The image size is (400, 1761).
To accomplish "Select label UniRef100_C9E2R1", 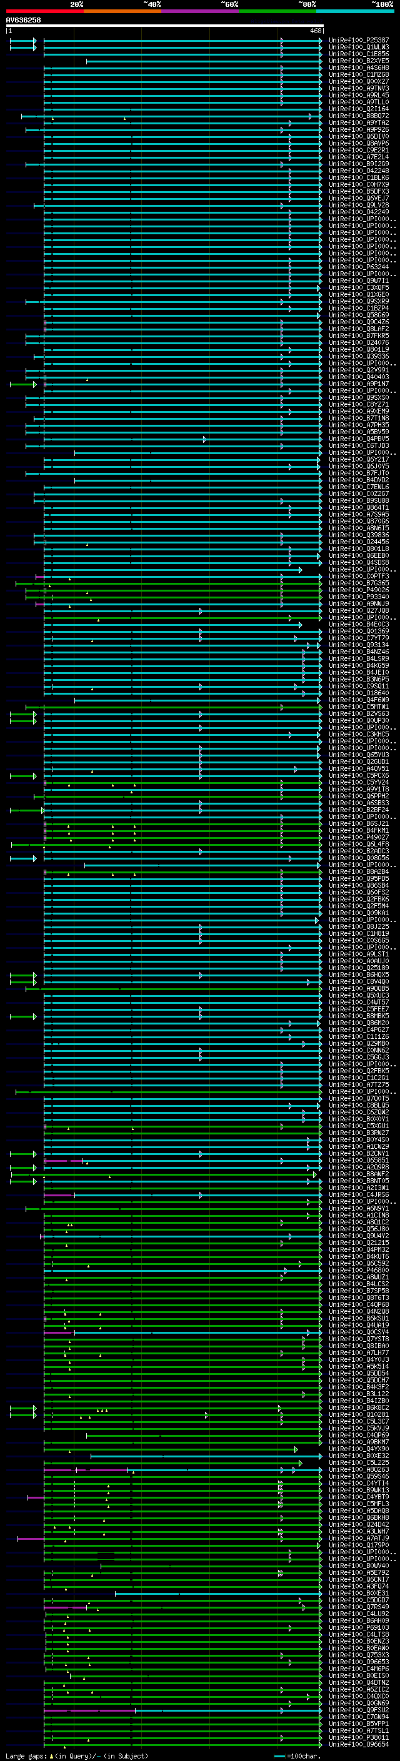I will click(x=359, y=151).
